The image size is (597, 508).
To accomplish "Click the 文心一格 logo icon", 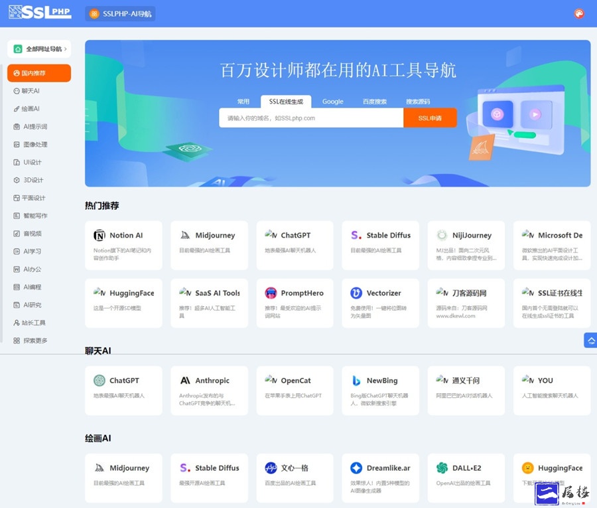I will point(271,467).
